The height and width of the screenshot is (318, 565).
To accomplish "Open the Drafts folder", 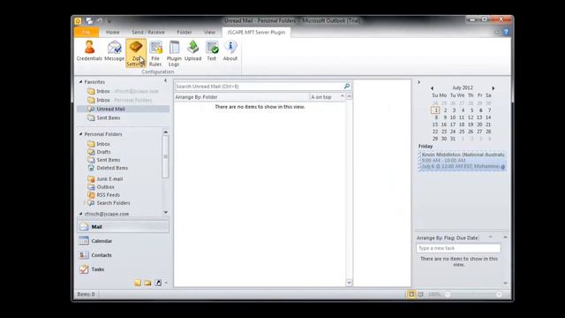I will [x=103, y=152].
